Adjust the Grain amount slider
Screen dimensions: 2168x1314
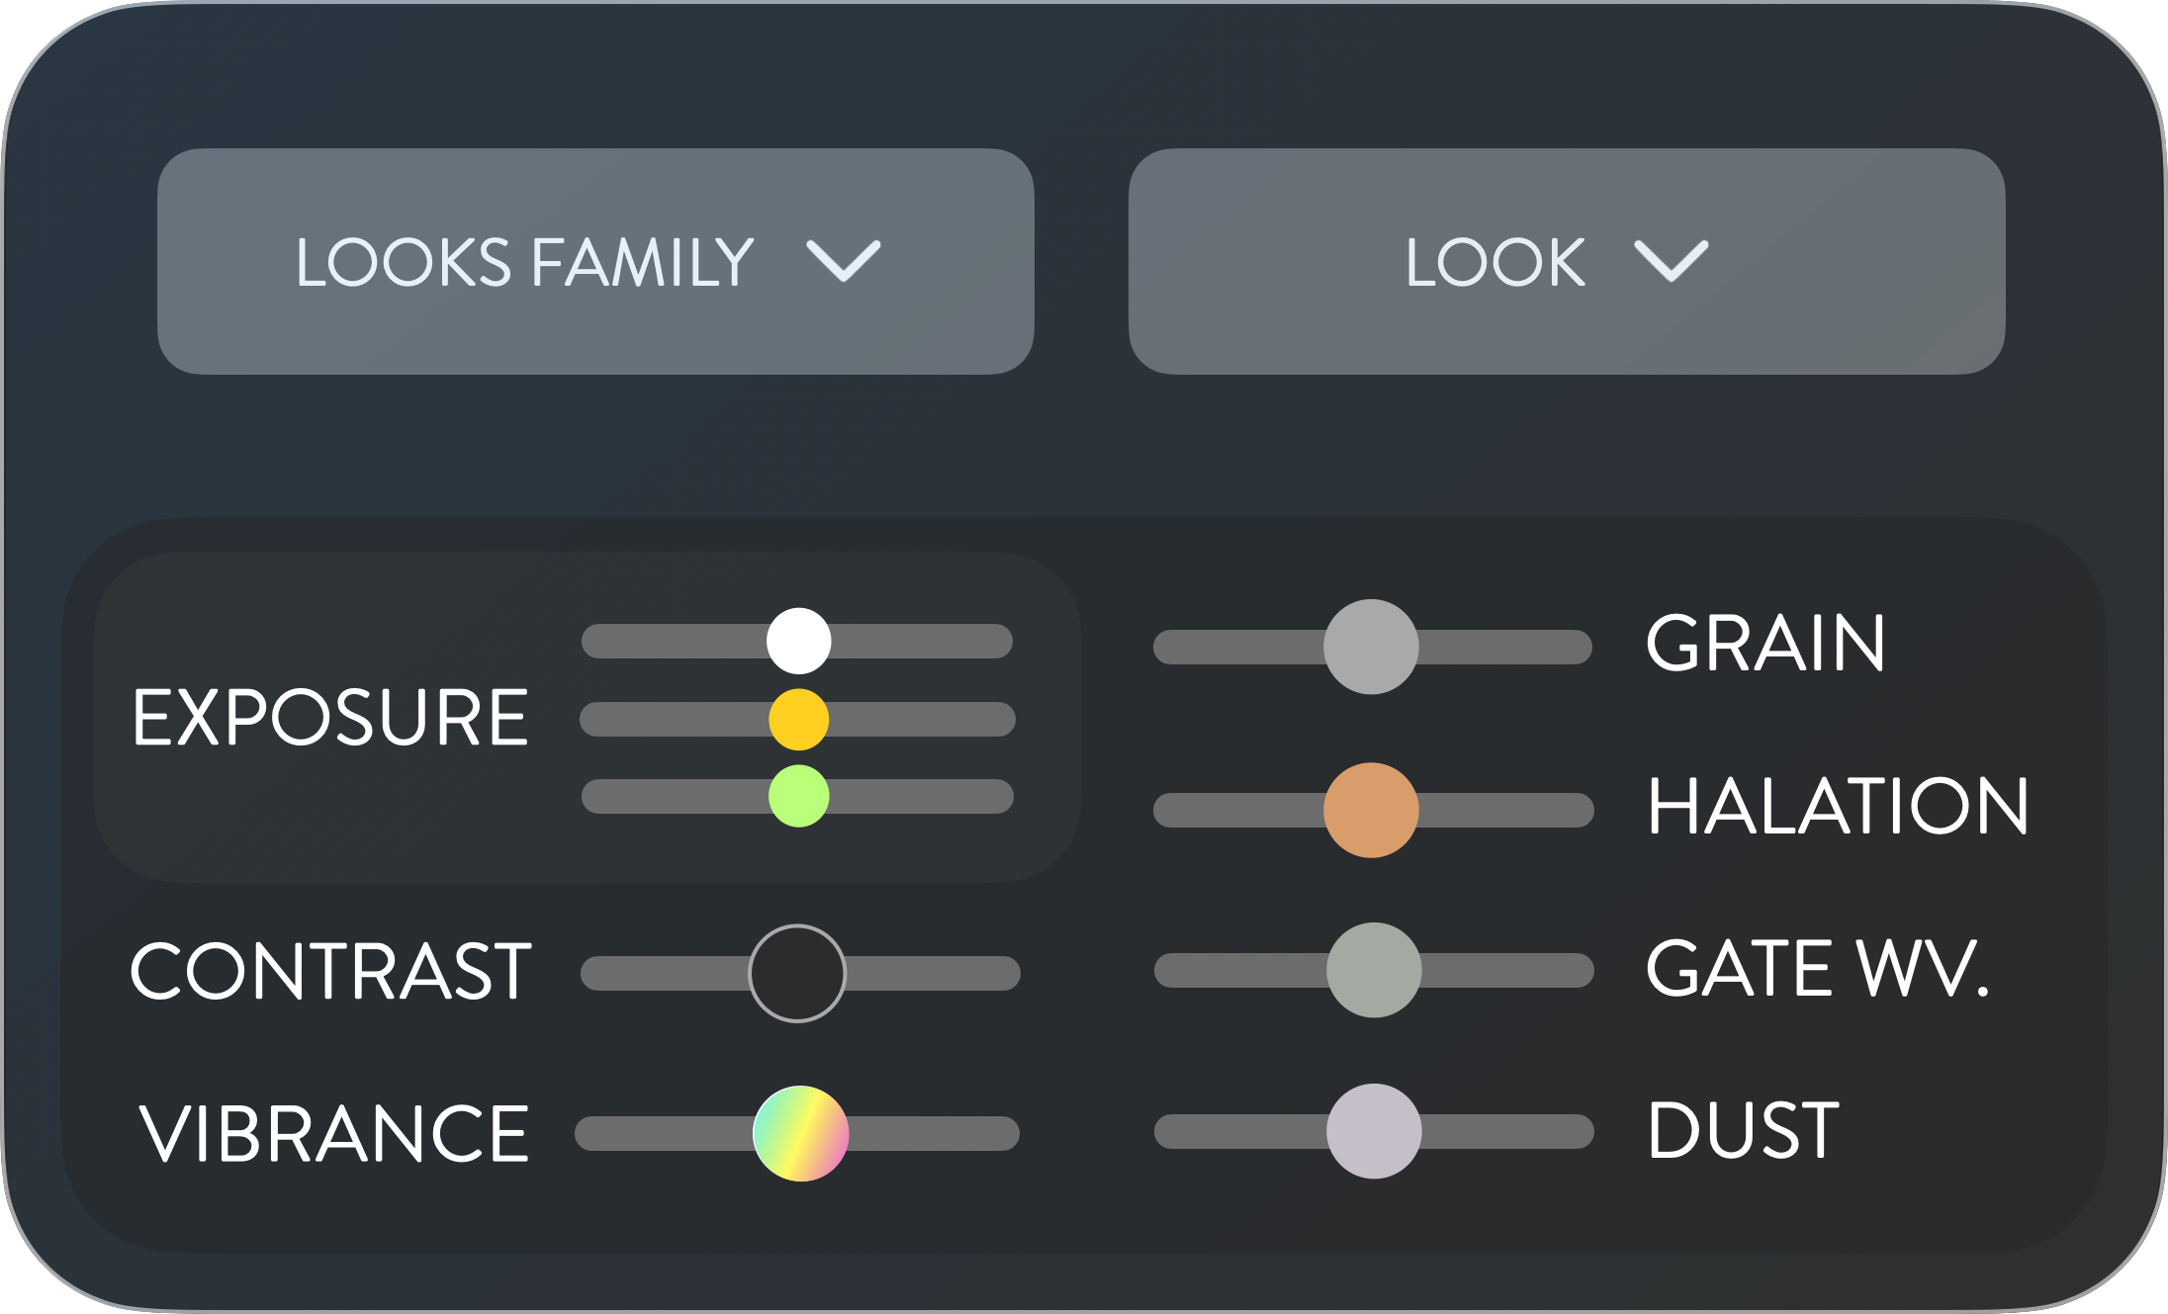(1372, 646)
